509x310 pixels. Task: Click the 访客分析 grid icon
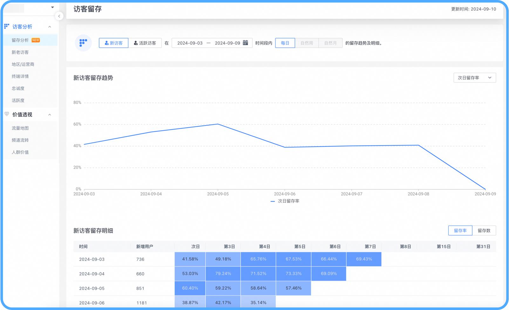(7, 26)
